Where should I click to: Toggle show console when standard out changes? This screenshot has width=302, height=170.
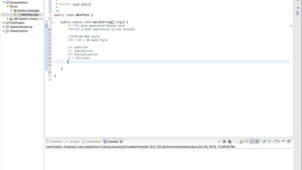pyautogui.click(x=252, y=142)
